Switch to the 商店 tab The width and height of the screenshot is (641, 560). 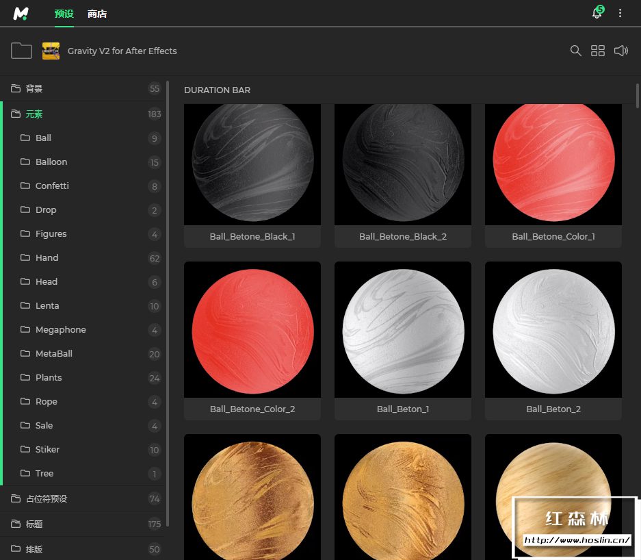97,14
